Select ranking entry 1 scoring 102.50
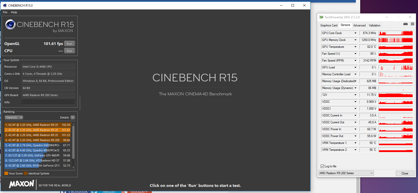 (x=37, y=125)
